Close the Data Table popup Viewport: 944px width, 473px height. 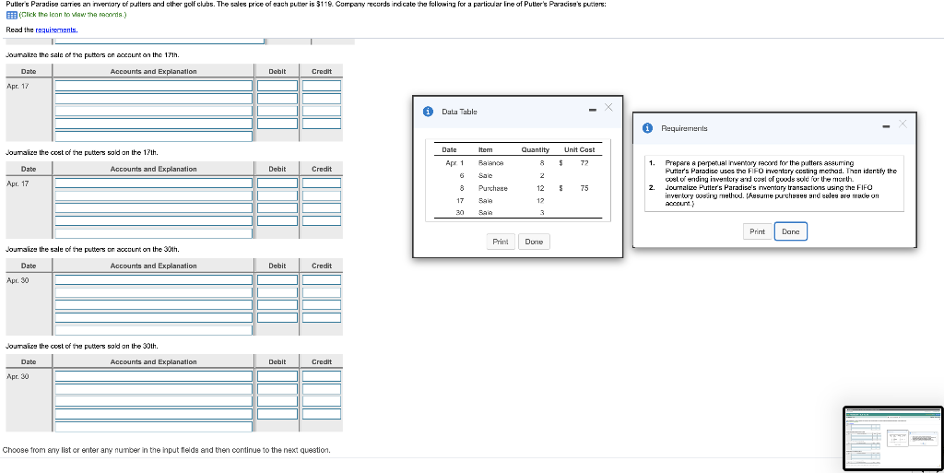[608, 108]
